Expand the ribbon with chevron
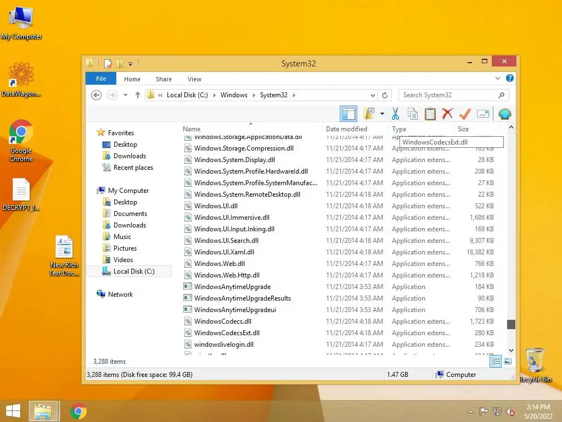Image resolution: width=562 pixels, height=422 pixels. coord(497,78)
